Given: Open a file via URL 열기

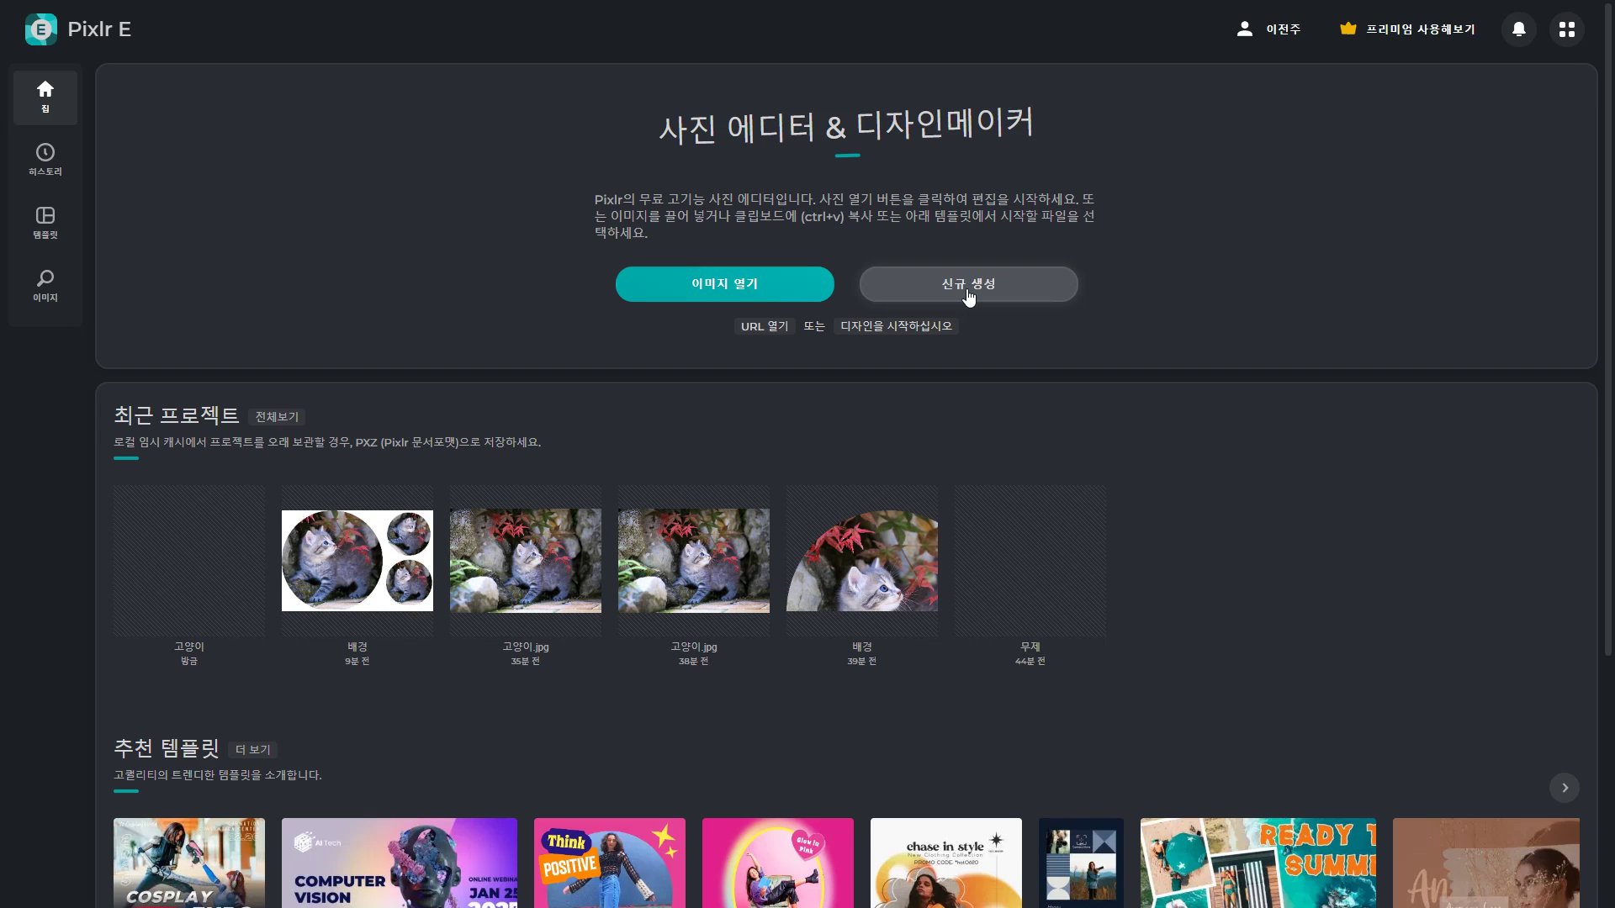Looking at the screenshot, I should coord(764,326).
